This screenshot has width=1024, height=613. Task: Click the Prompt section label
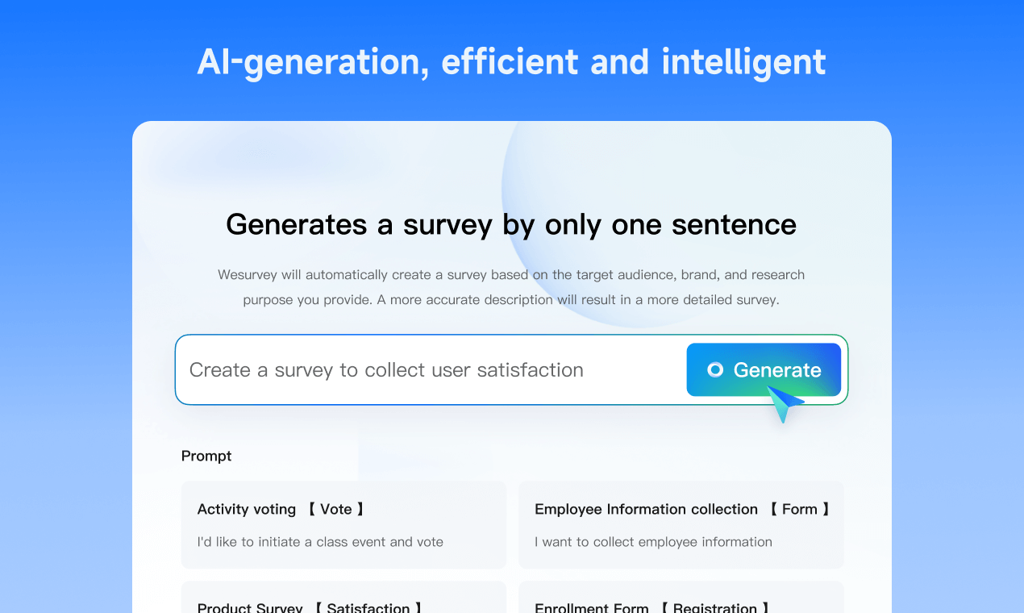click(206, 456)
